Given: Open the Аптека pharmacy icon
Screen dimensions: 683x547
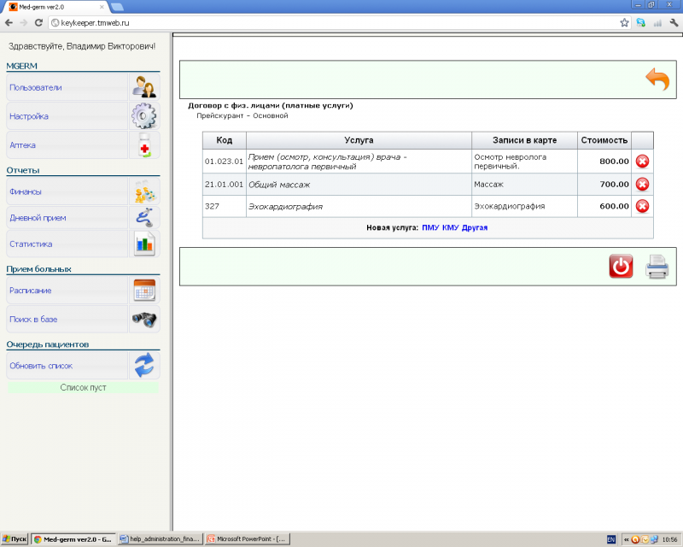Looking at the screenshot, I should (x=143, y=145).
